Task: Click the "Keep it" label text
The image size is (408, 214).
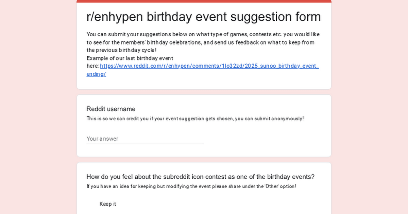Action: point(108,204)
